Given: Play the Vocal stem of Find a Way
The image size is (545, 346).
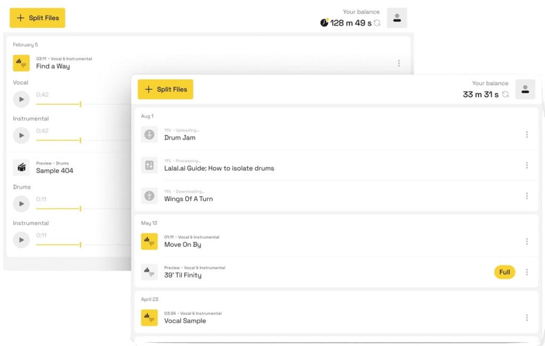Looking at the screenshot, I should pos(21,99).
